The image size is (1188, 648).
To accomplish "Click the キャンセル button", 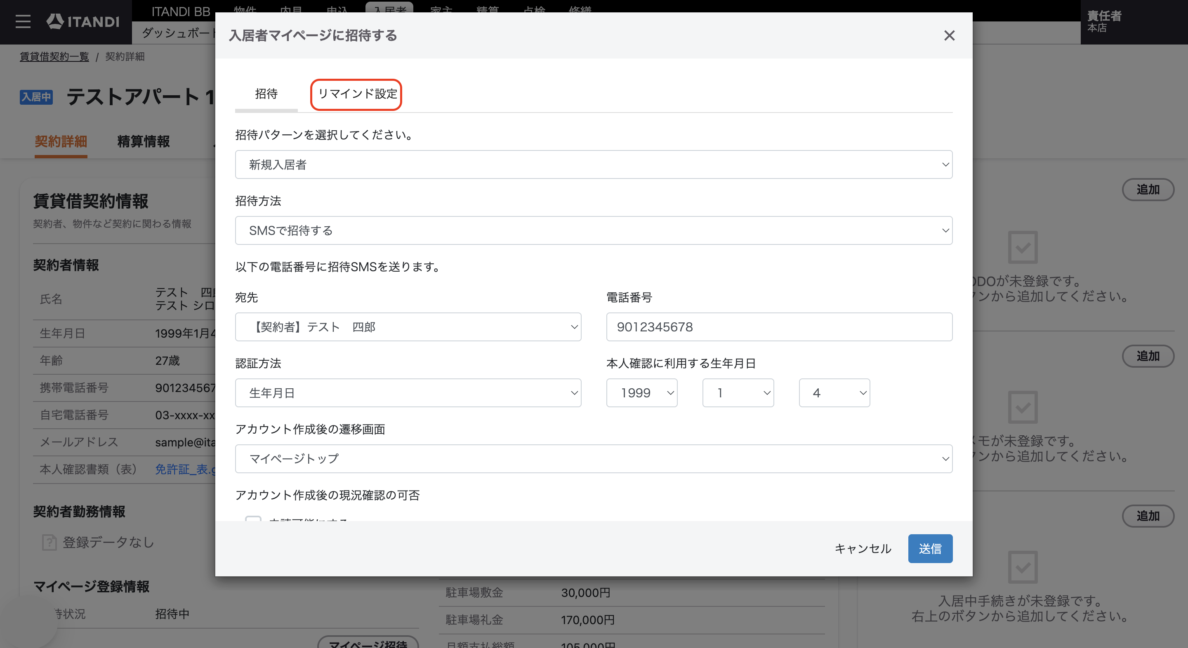I will click(863, 548).
